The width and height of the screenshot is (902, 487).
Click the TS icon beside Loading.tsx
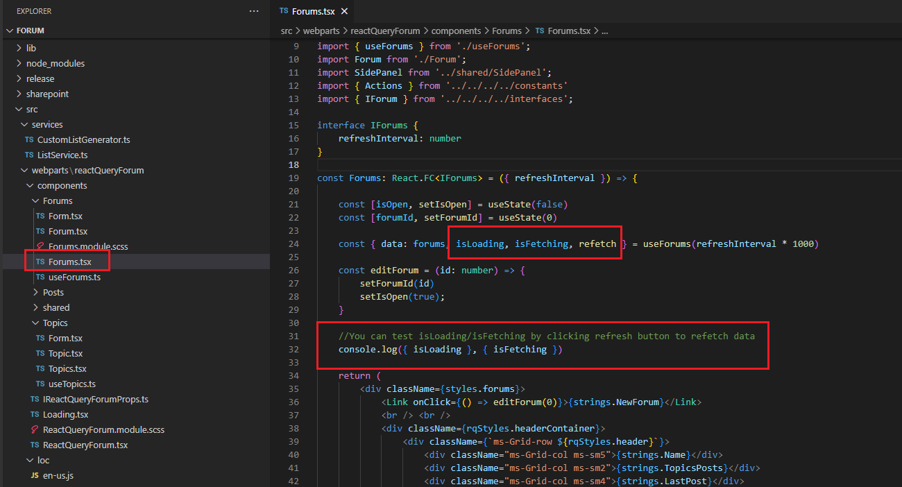[x=35, y=415]
